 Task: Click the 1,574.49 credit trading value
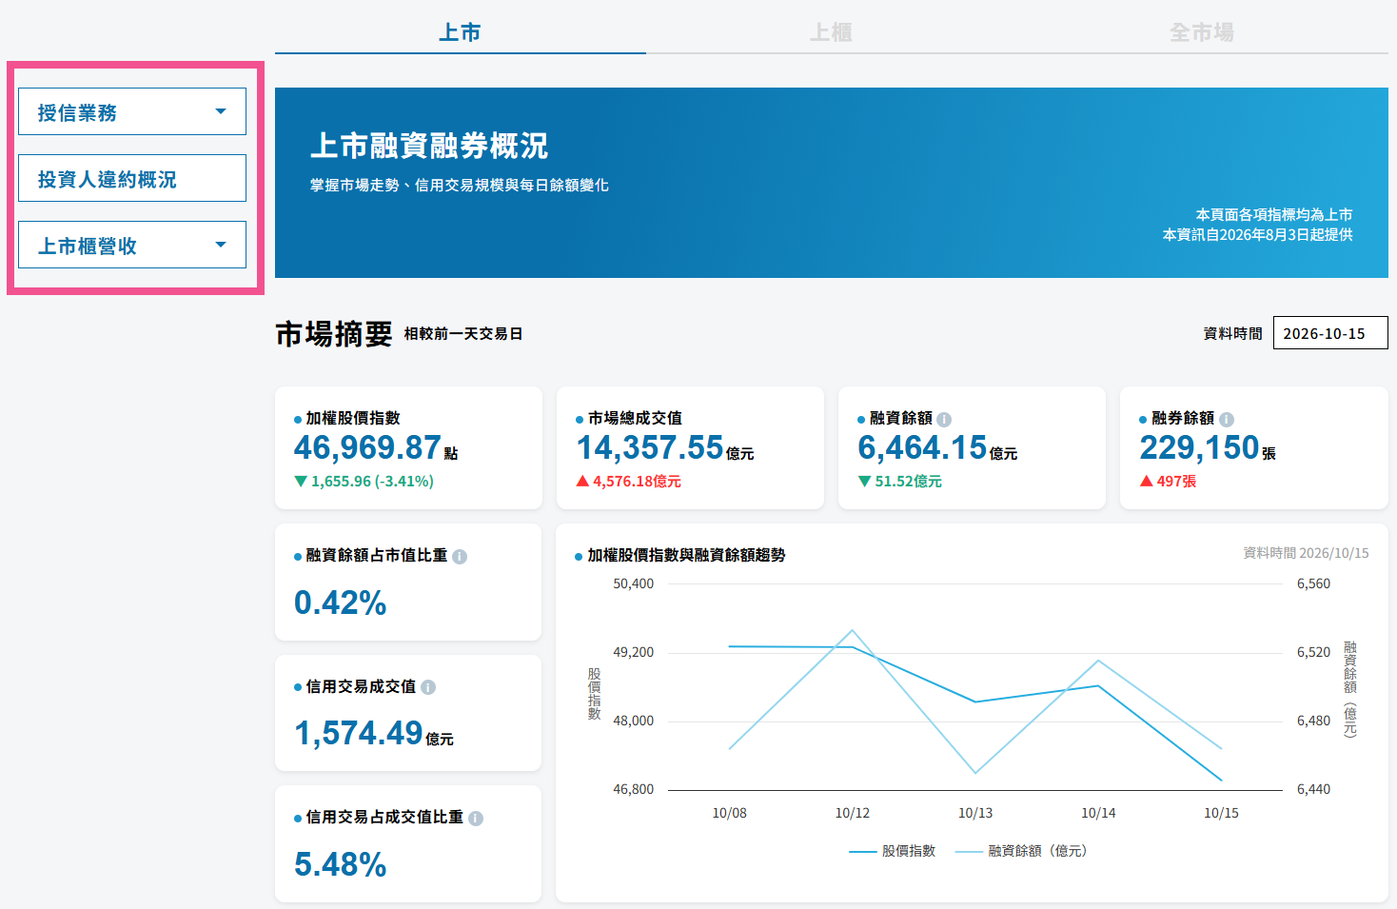point(358,733)
